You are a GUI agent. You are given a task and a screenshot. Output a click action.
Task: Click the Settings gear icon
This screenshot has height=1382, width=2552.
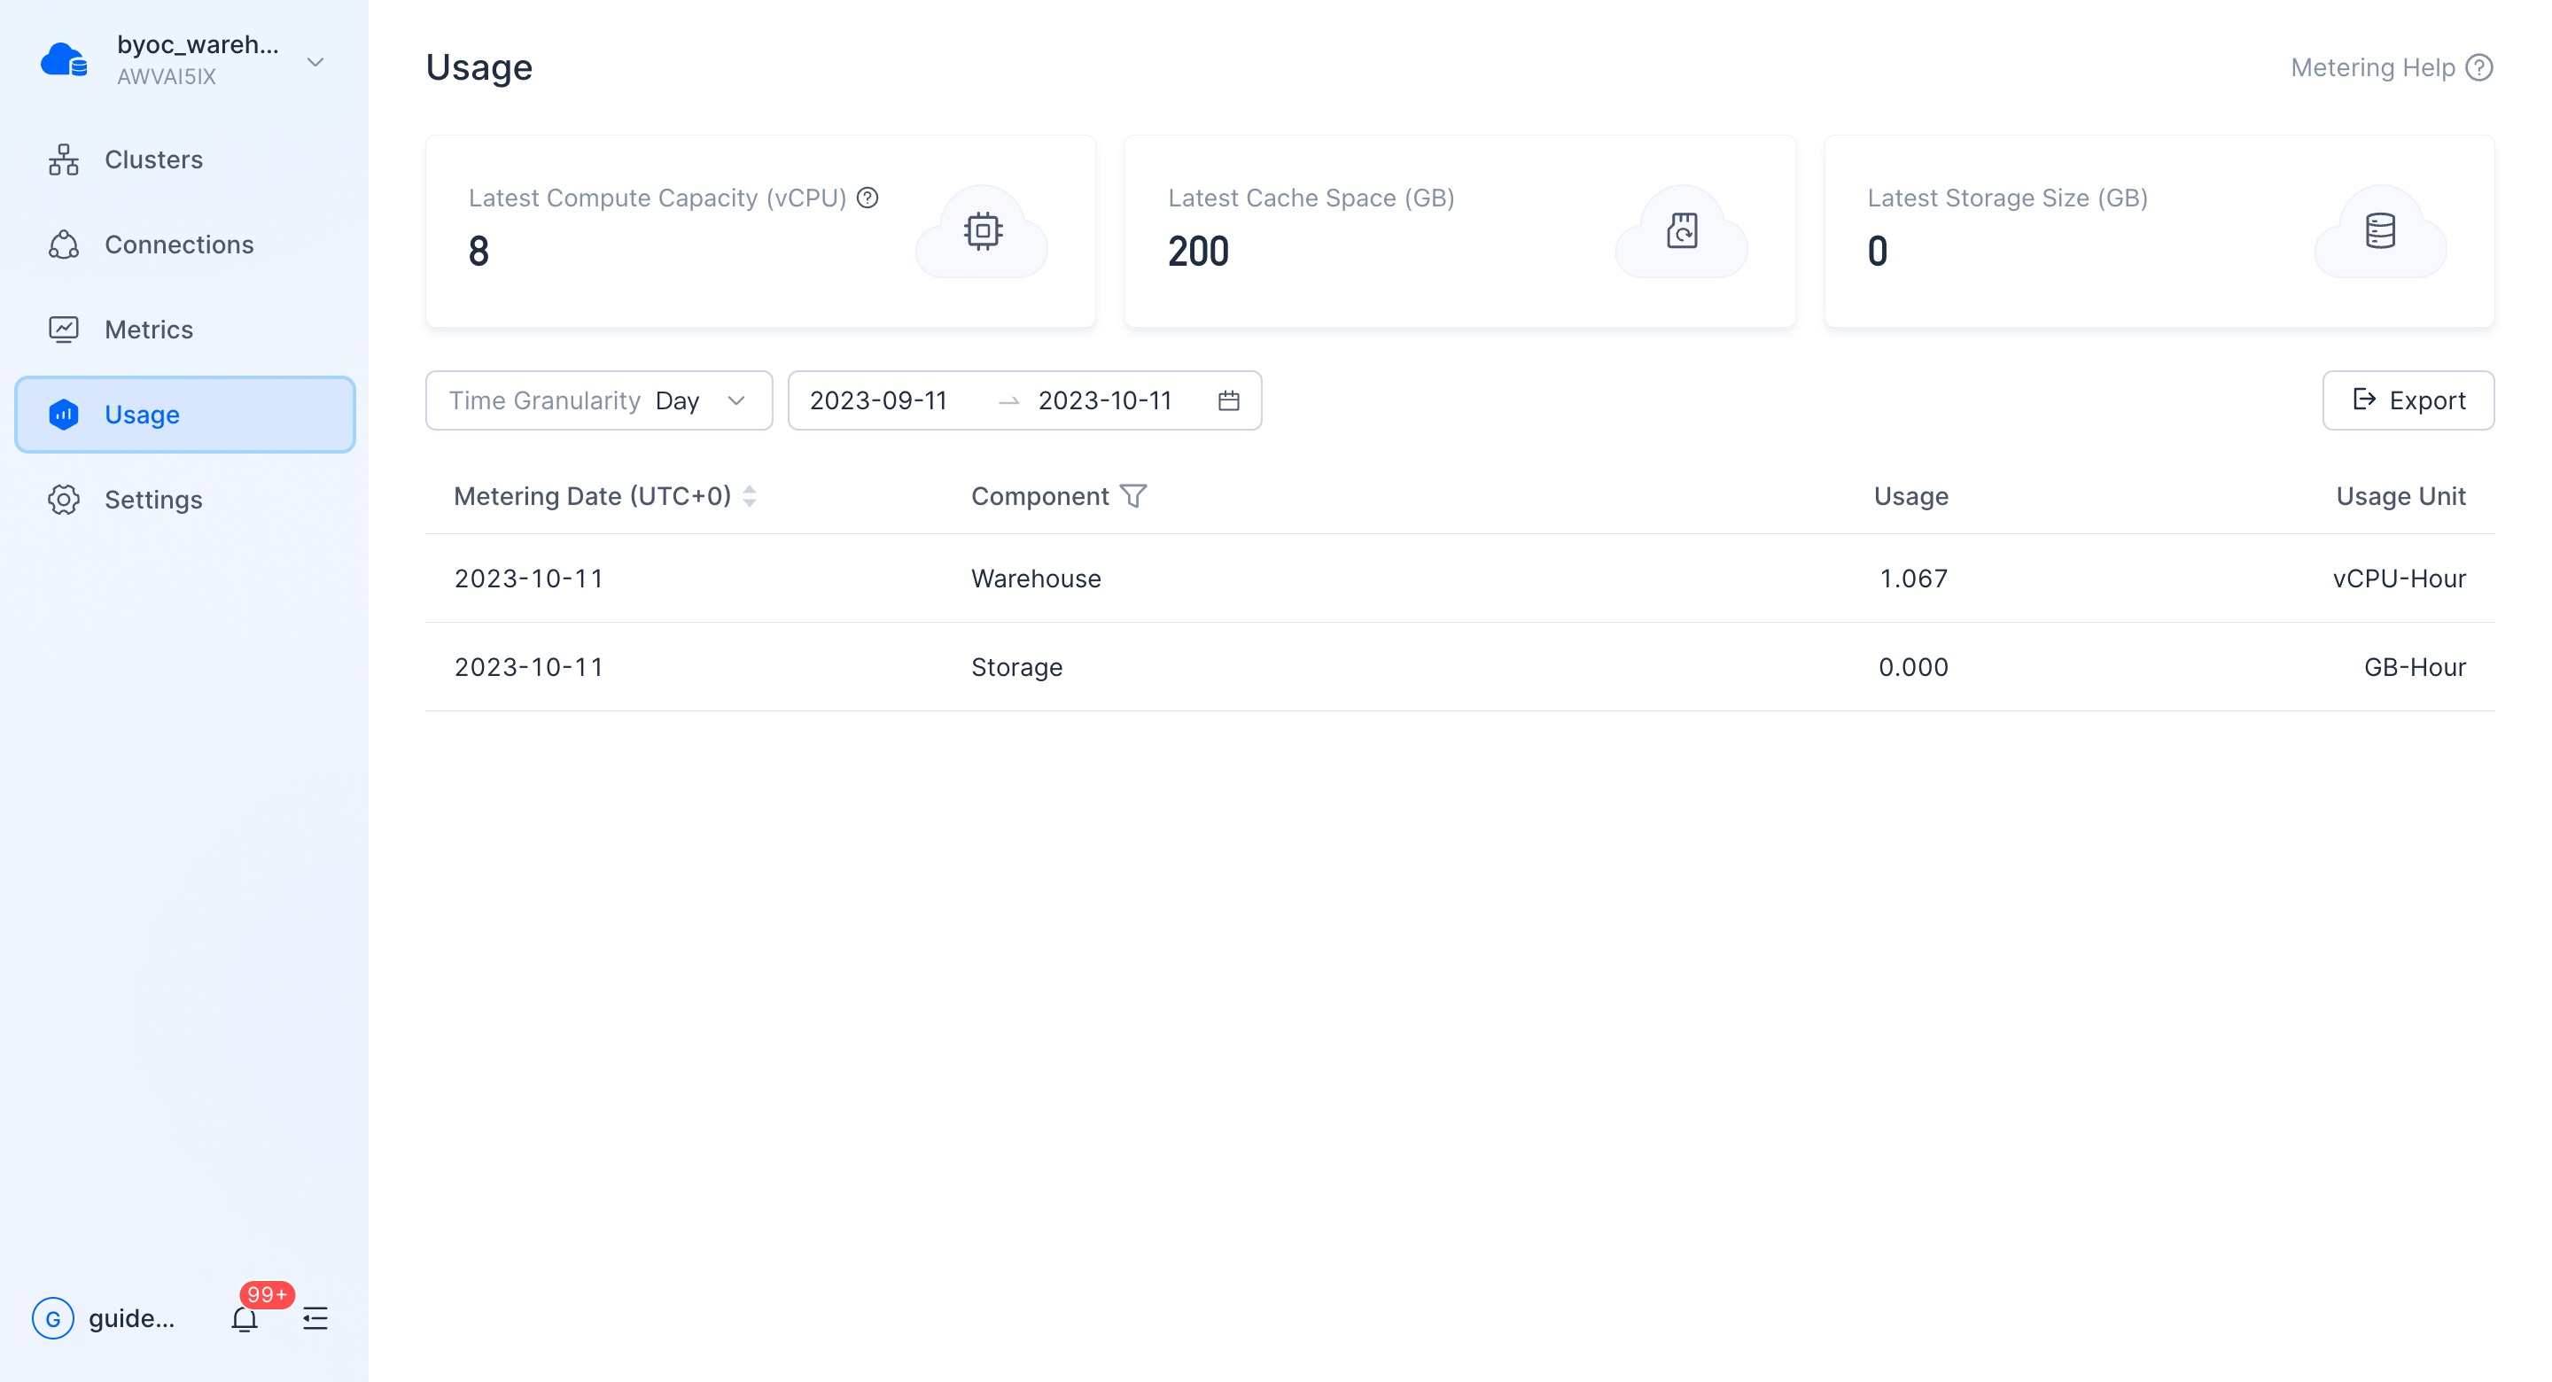(x=64, y=500)
